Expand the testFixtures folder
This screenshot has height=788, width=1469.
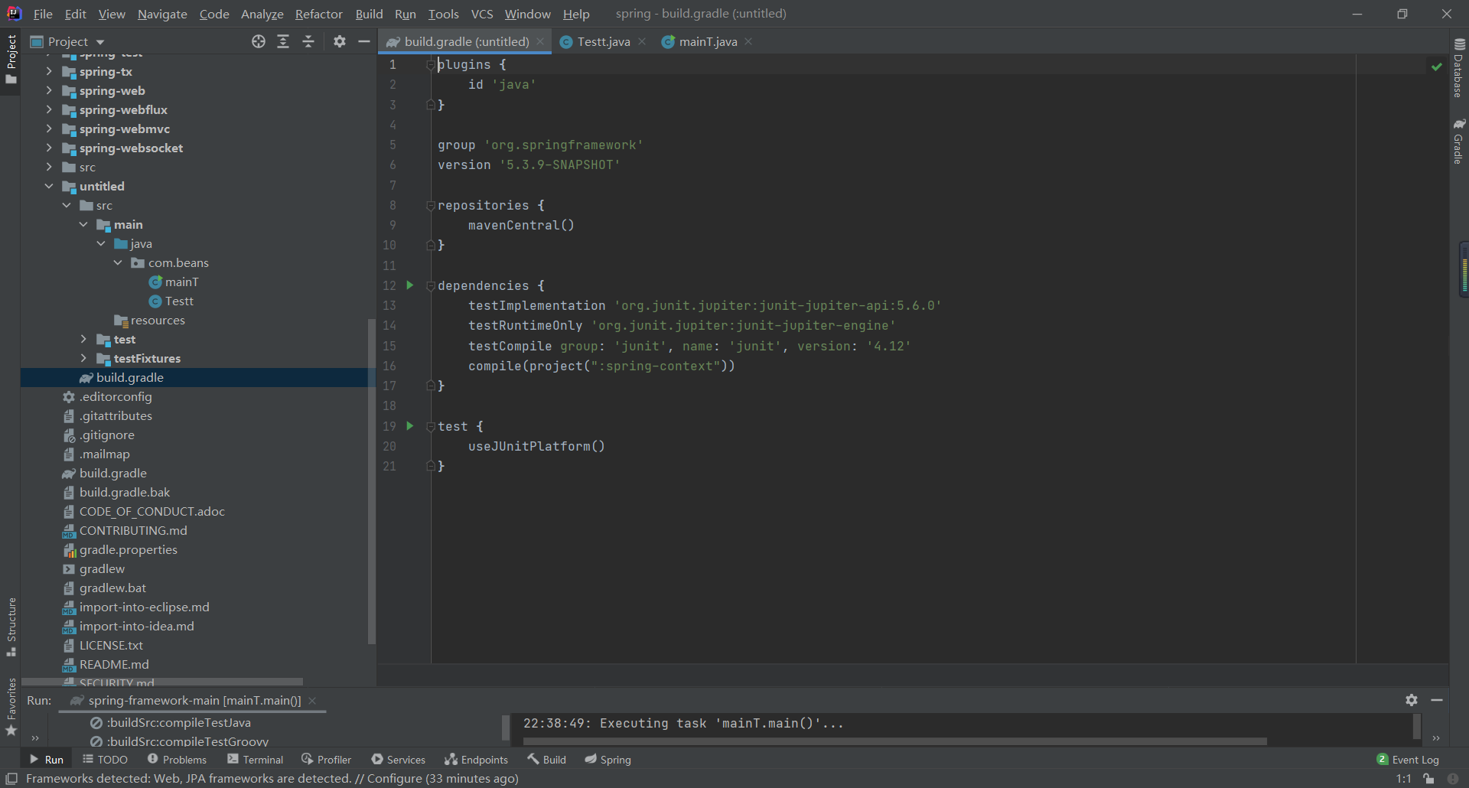83,358
